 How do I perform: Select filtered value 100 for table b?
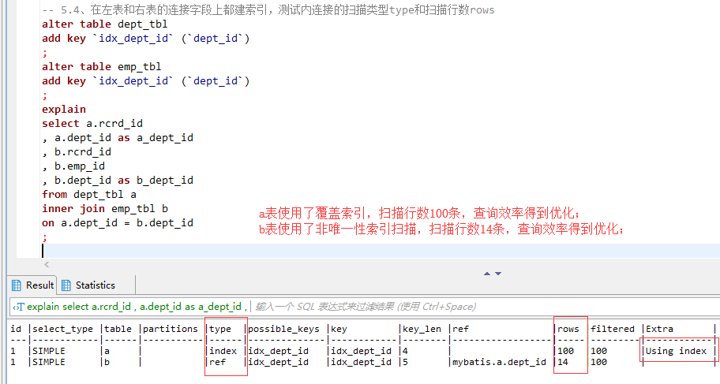[x=598, y=362]
